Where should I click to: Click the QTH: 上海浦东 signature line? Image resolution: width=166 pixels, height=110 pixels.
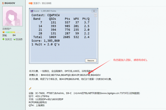click(37, 105)
